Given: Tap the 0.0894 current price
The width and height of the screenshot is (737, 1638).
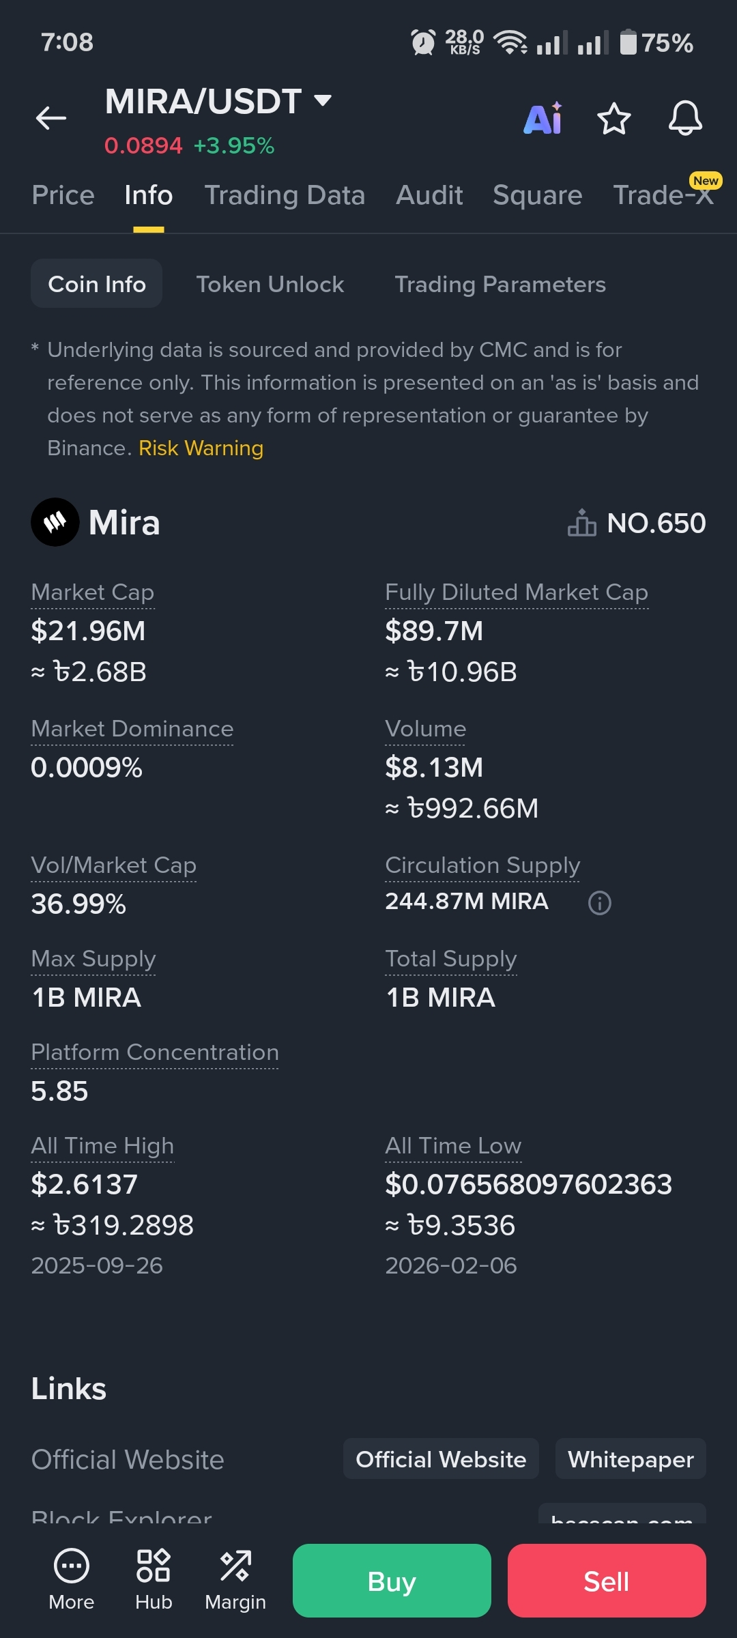Looking at the screenshot, I should [x=143, y=145].
